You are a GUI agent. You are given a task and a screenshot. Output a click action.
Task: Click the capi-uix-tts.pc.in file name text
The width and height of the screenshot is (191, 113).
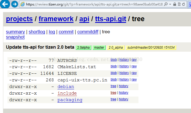coord(82,80)
